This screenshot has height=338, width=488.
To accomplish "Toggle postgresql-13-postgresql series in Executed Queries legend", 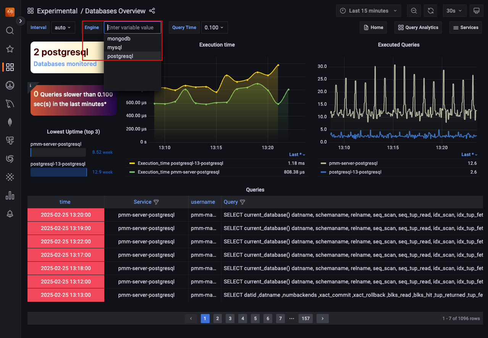I will coord(355,172).
